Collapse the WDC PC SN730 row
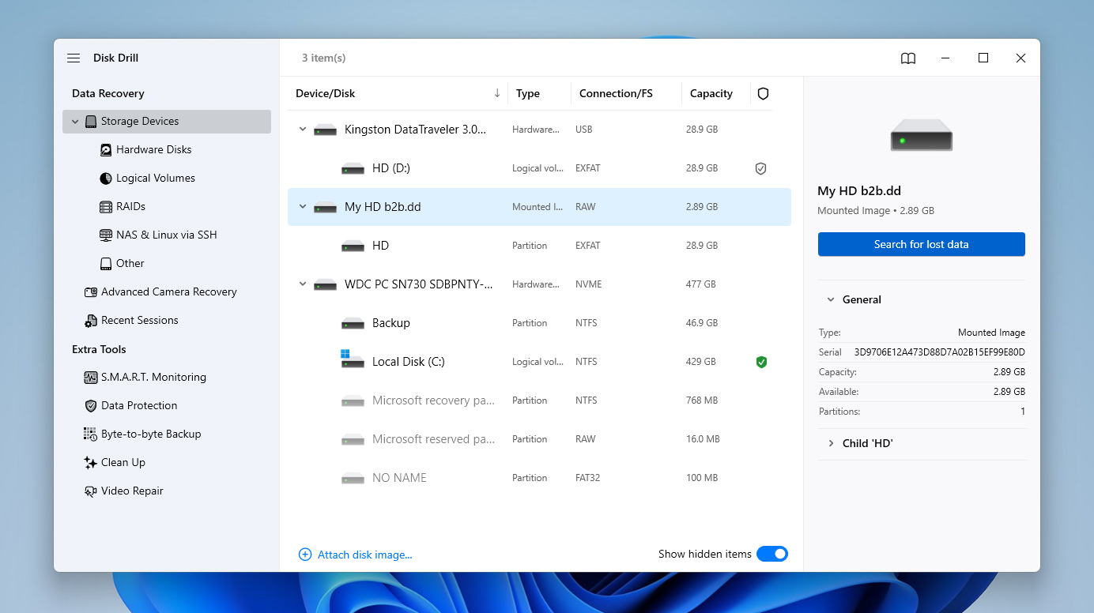The width and height of the screenshot is (1094, 613). [302, 284]
